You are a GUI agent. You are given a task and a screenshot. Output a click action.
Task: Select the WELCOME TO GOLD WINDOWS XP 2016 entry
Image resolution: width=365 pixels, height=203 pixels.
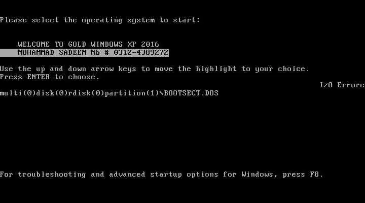pyautogui.click(x=88, y=44)
